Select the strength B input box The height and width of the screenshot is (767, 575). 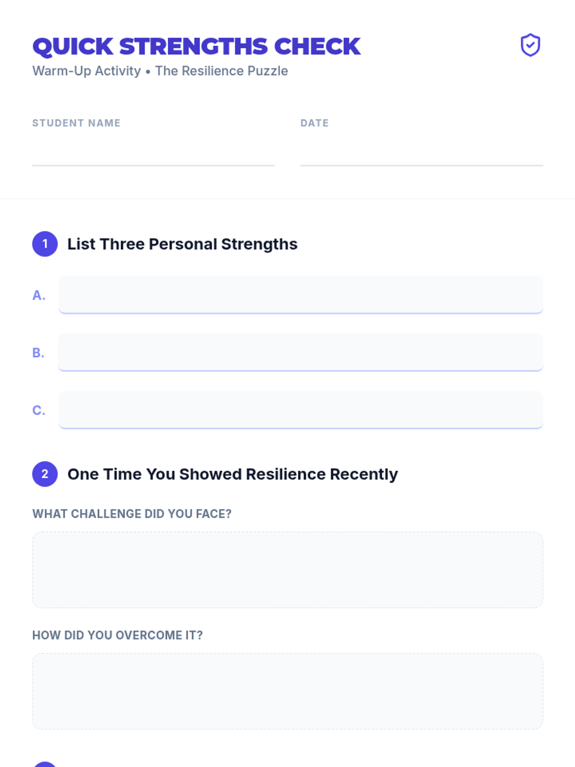(300, 352)
